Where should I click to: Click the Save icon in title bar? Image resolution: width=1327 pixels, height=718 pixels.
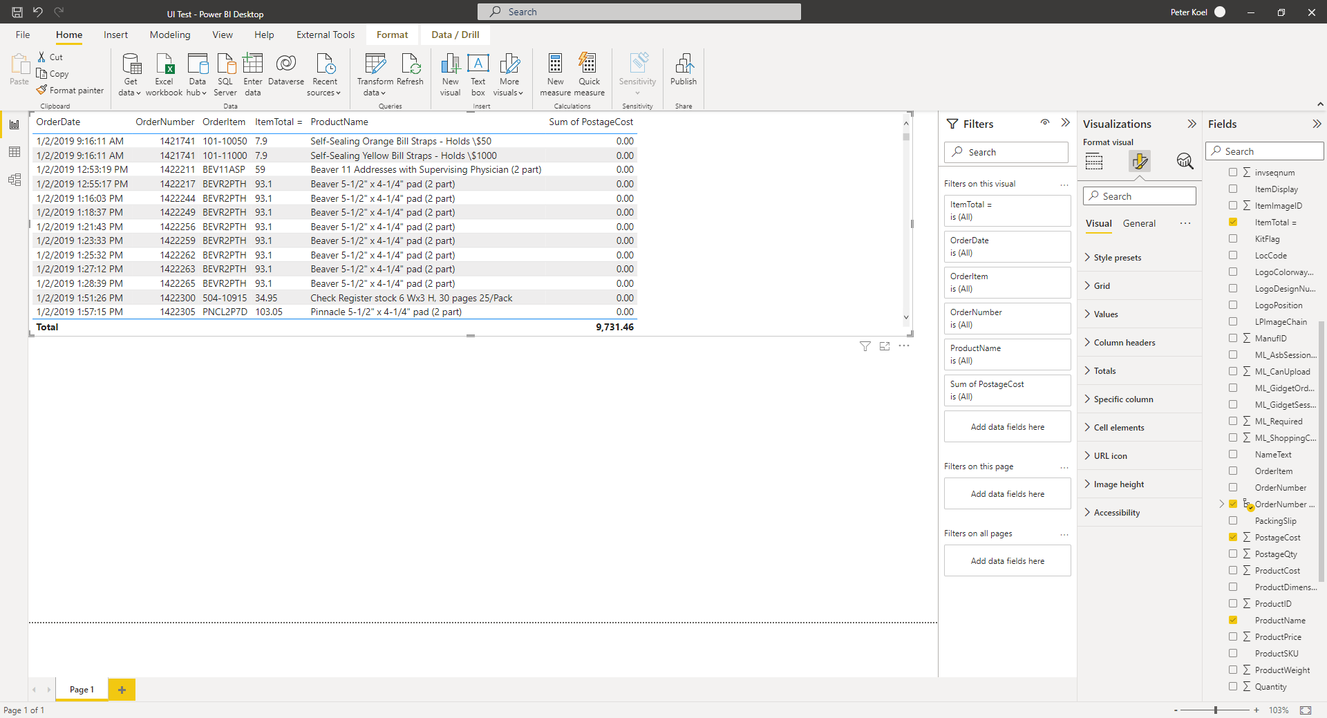(17, 12)
